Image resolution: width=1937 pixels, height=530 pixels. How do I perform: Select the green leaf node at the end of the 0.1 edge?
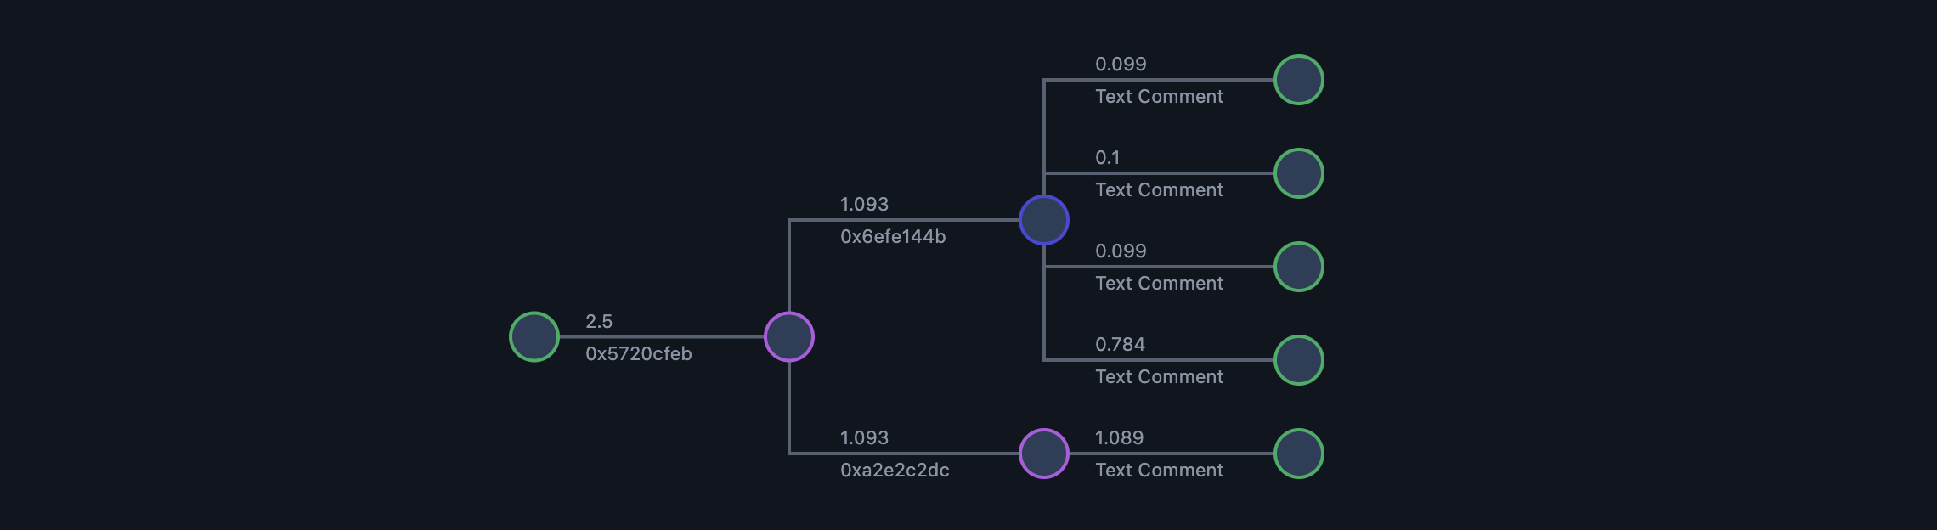click(x=1299, y=173)
